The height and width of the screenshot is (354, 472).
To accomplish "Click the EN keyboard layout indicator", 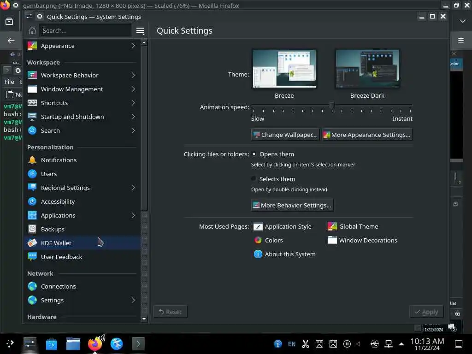I will [292, 344].
